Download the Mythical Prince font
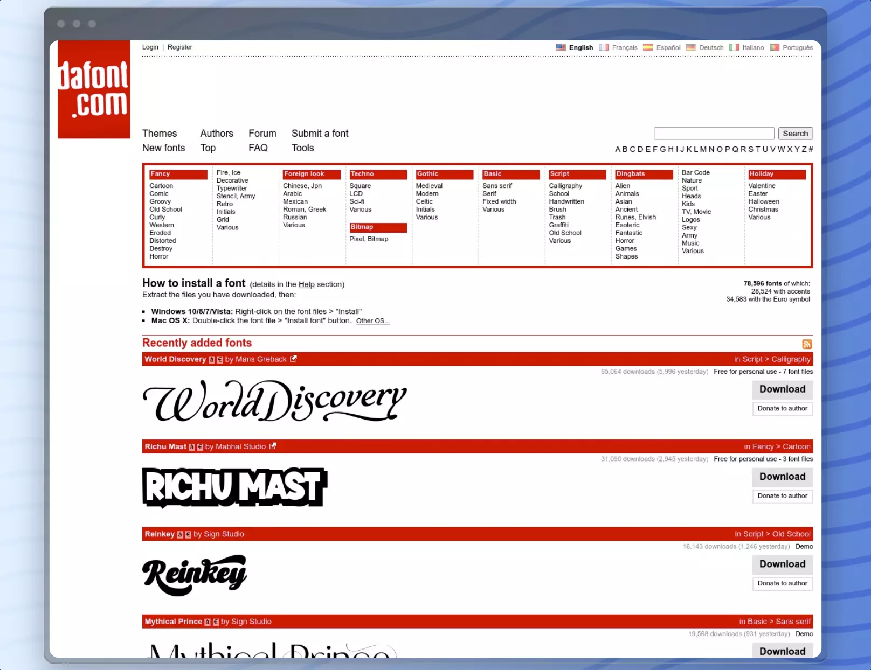 coord(783,651)
